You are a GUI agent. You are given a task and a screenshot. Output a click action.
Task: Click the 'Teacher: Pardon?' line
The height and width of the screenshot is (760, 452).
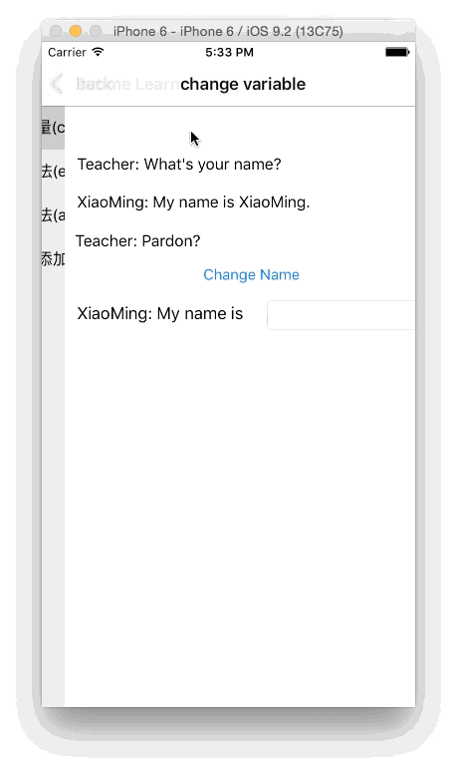[x=138, y=241]
